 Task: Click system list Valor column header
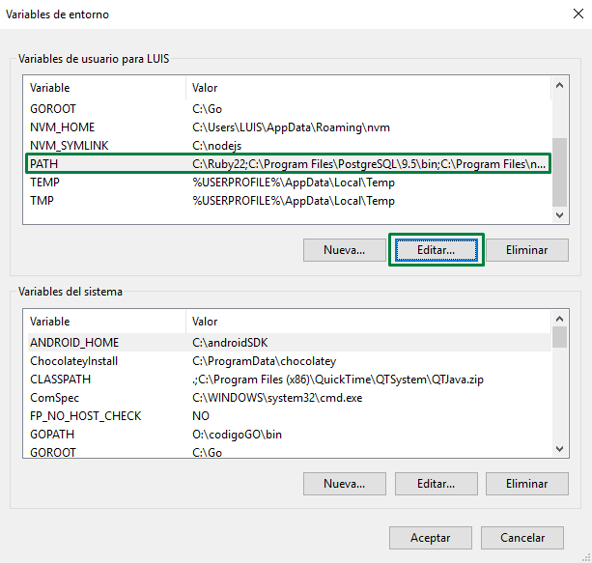[369, 322]
